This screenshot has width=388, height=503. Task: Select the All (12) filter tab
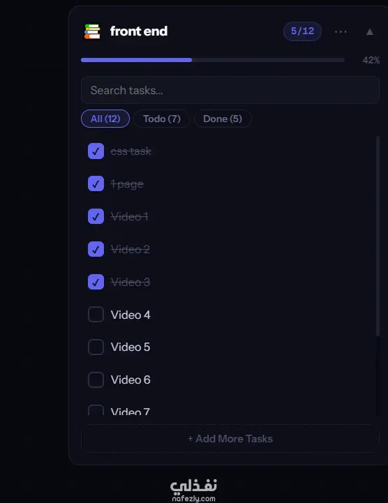pos(105,119)
